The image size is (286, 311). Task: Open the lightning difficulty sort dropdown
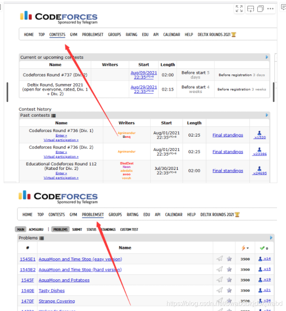(x=245, y=248)
